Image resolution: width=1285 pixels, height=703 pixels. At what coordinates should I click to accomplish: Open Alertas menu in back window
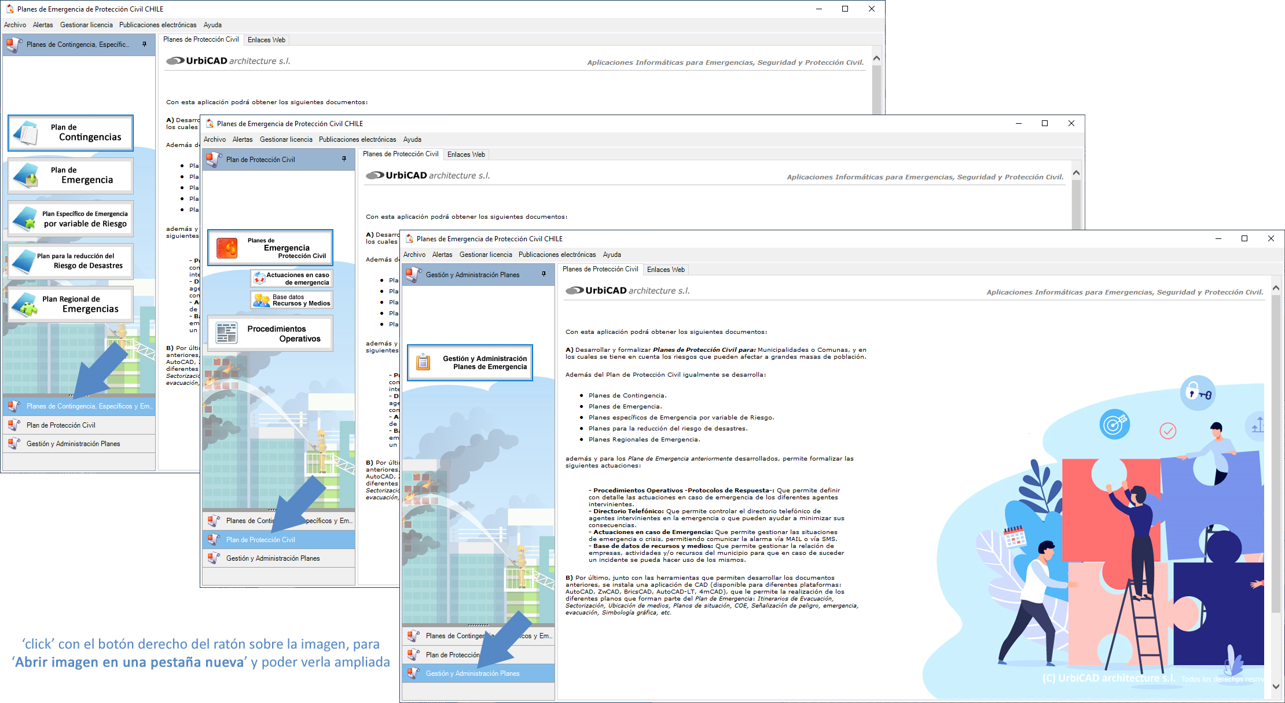pyautogui.click(x=43, y=25)
